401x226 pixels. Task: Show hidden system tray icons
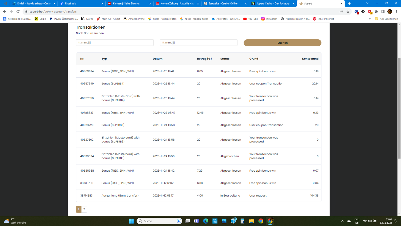point(342,221)
